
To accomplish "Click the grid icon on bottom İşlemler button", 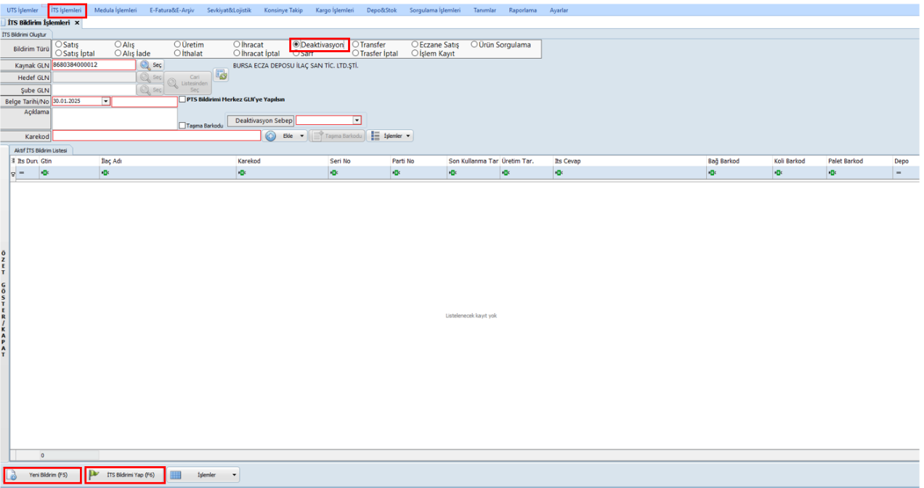I will tap(176, 475).
